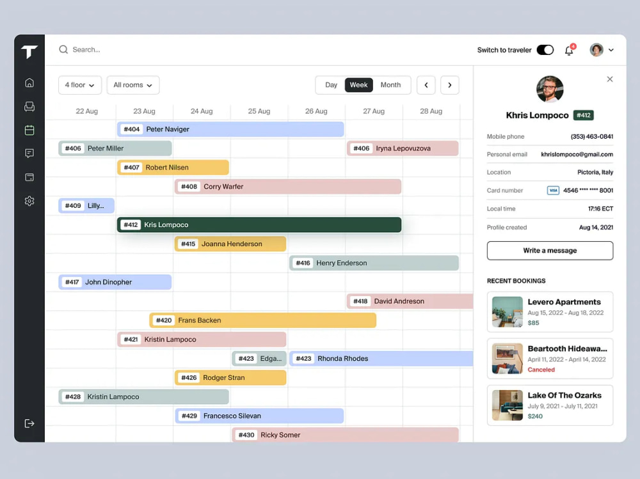Click the Pictoria, Italy location value

(595, 172)
